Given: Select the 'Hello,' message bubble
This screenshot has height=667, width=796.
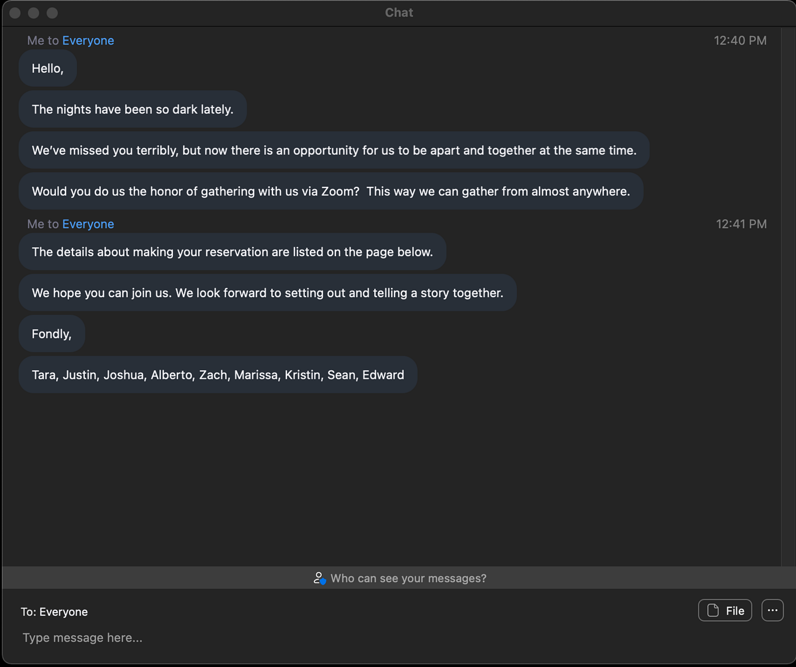Looking at the screenshot, I should 48,68.
